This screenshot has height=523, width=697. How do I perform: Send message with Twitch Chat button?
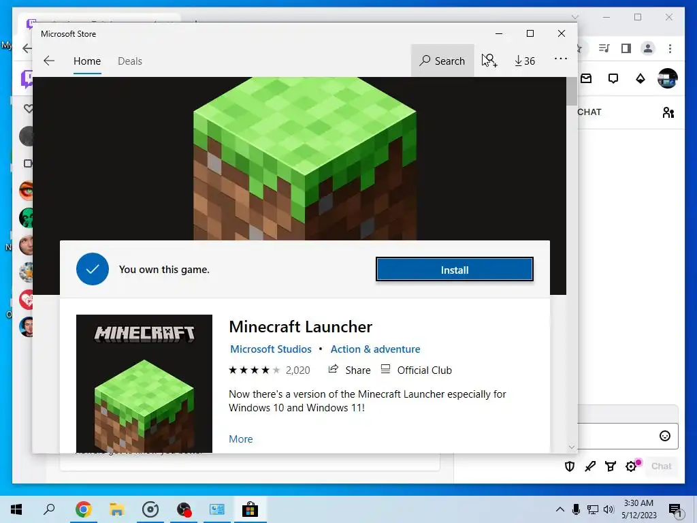661,466
